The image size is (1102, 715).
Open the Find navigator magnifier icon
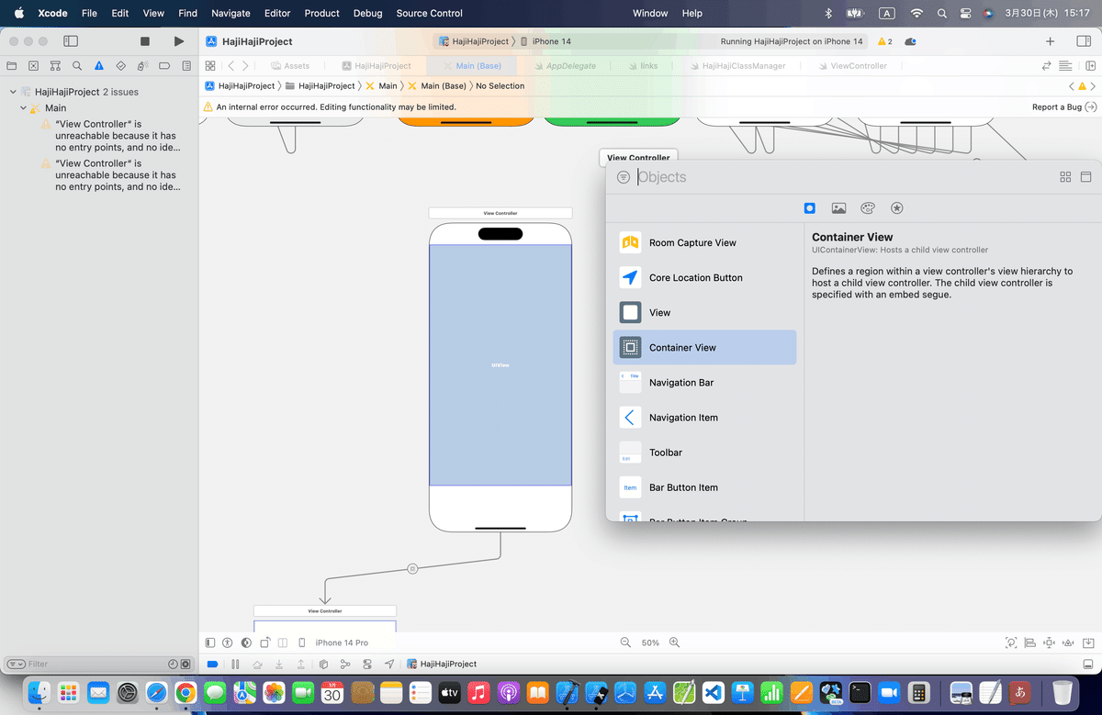pyautogui.click(x=77, y=66)
